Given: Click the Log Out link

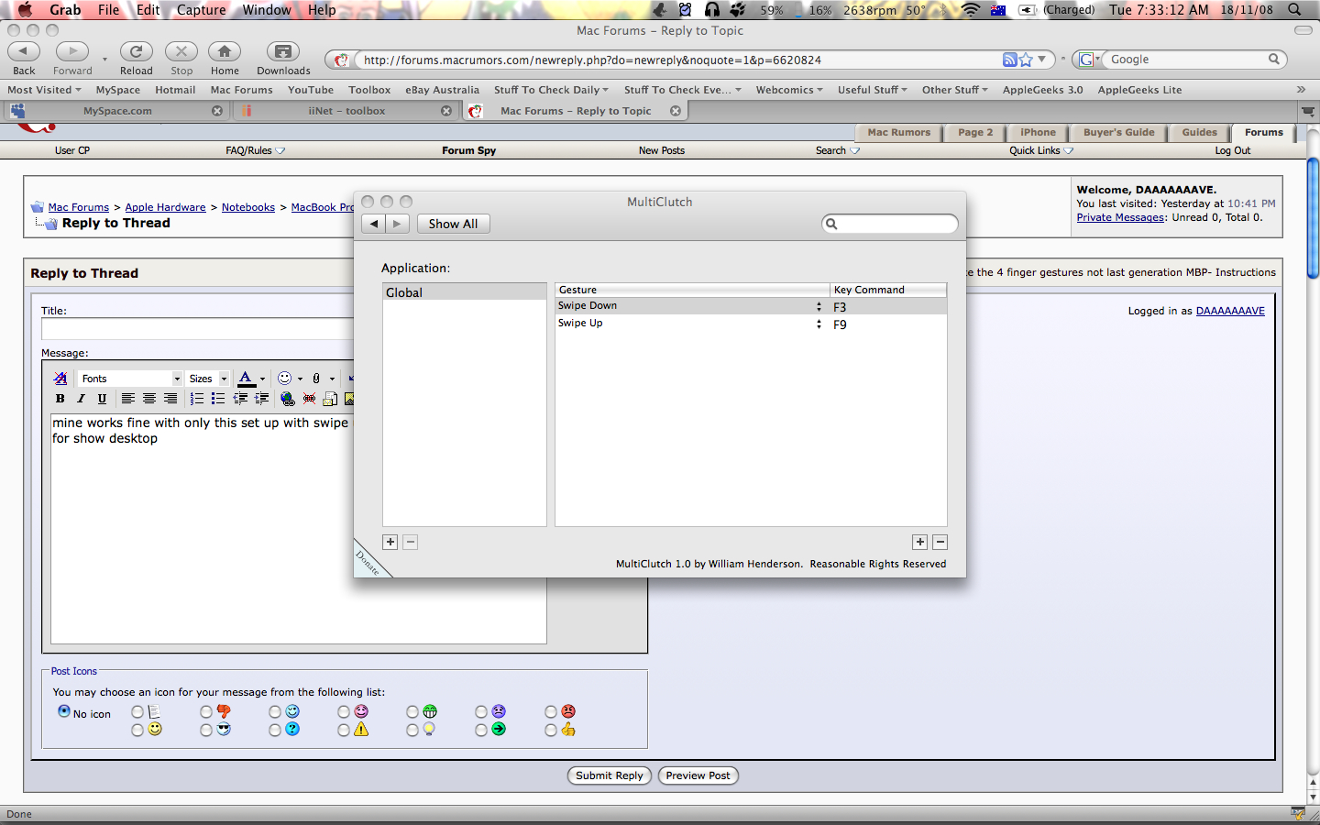Looking at the screenshot, I should pos(1232,150).
